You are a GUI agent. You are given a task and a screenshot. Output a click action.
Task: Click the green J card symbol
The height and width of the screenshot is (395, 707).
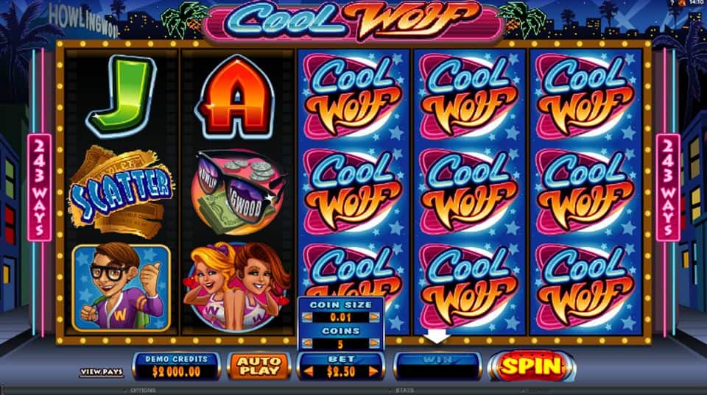pyautogui.click(x=122, y=96)
